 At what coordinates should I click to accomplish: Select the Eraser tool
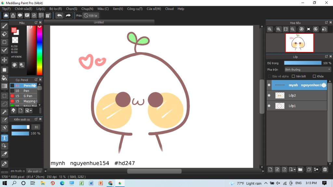(x=5, y=34)
